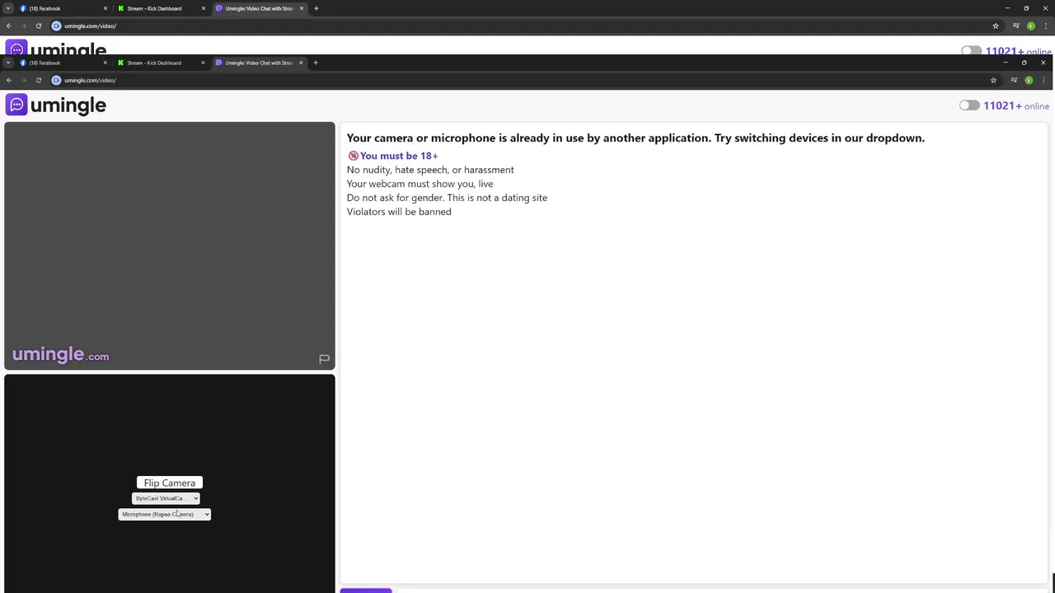Image resolution: width=1055 pixels, height=593 pixels.
Task: Expand the tab search chevron, back window
Action: point(8,8)
